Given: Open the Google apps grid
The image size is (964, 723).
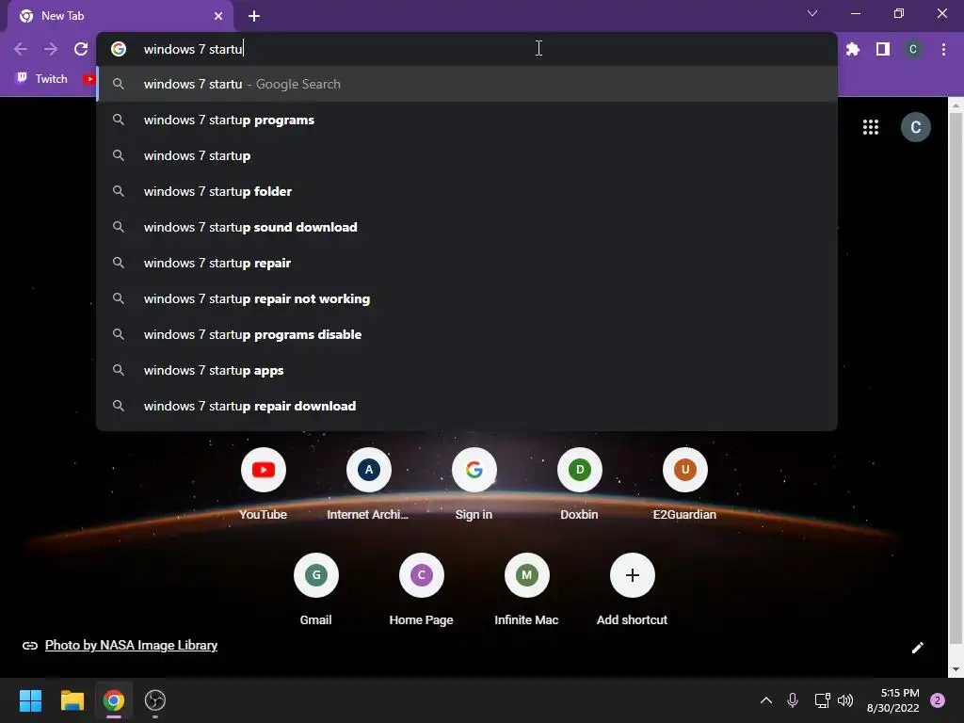Looking at the screenshot, I should click(x=871, y=127).
